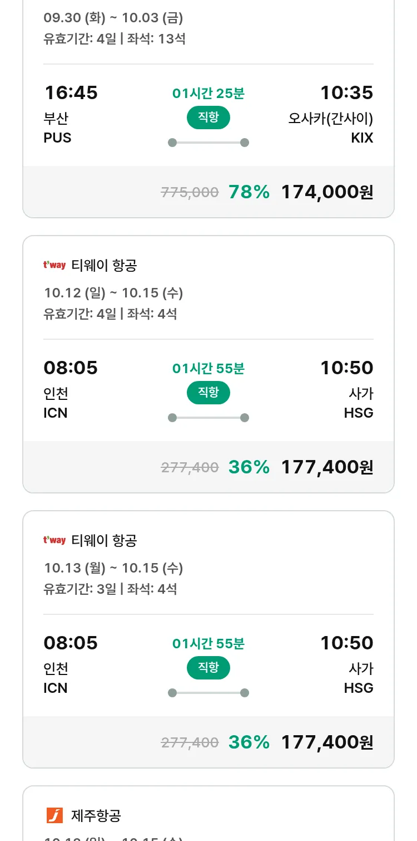Select the 174,000원 price for the Osaka flight
The image size is (417, 841).
(x=327, y=192)
